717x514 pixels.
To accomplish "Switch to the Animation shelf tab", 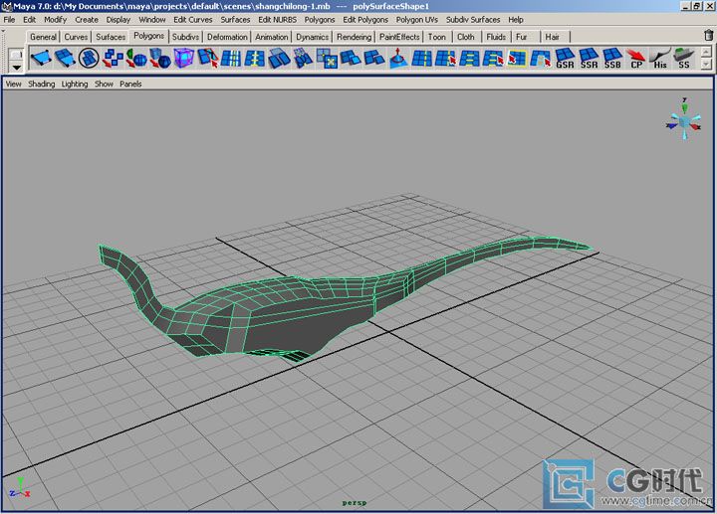I will [272, 37].
